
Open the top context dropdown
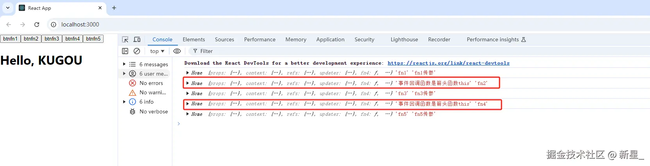click(x=157, y=51)
